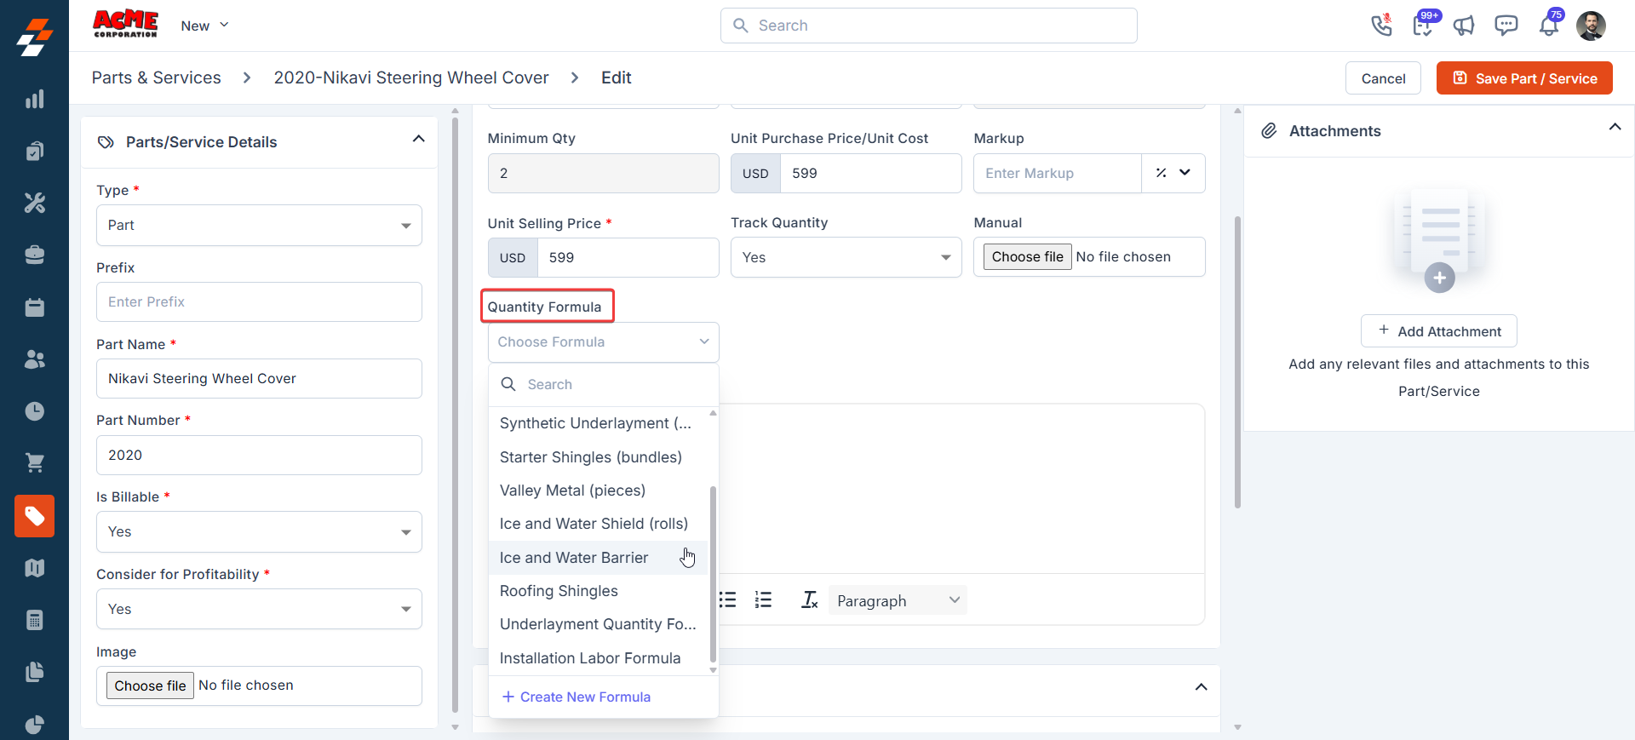
Task: Select Synthetic Underlayment formula option
Action: click(598, 423)
